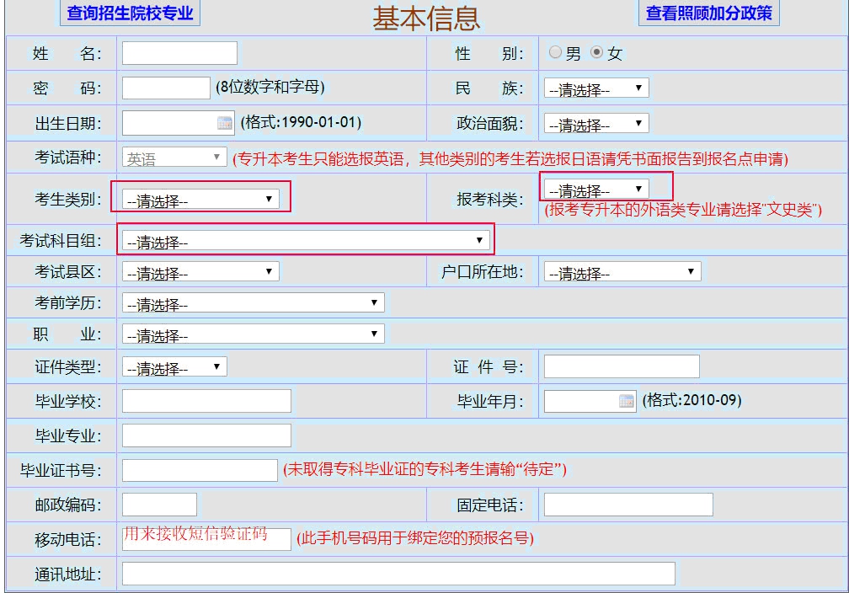Expand the 考试科目组 dropdown
Screen dimensions: 849x593
(x=306, y=240)
